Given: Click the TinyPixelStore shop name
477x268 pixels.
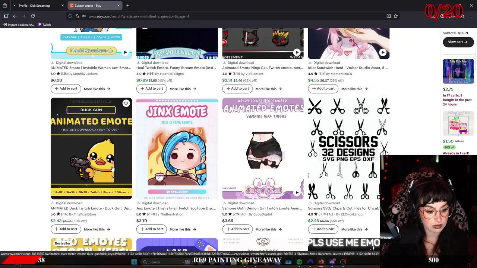Looking at the screenshot, I should (85, 214).
